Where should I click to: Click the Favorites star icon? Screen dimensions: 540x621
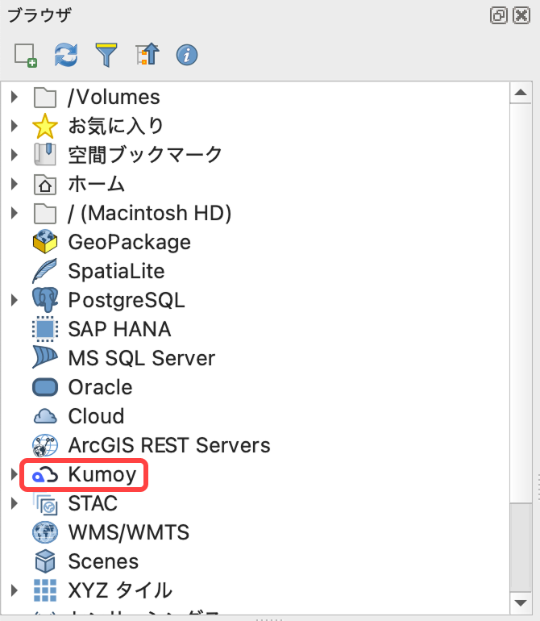[x=45, y=126]
